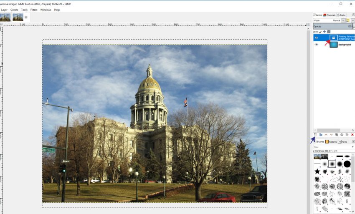
Task: Lower the layer with the down arrow
Action: coord(331,135)
